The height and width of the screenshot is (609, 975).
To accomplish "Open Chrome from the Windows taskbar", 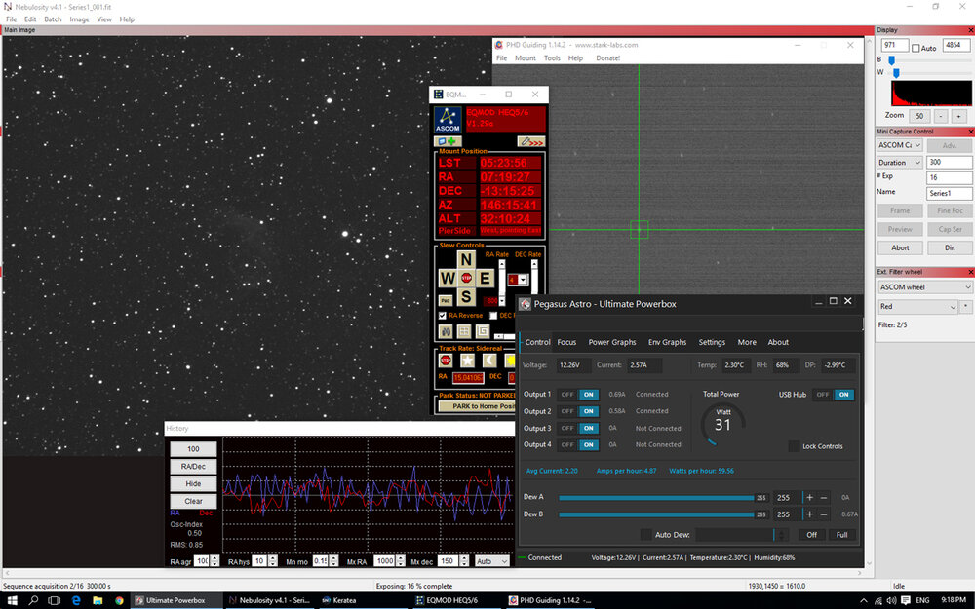I will (120, 600).
